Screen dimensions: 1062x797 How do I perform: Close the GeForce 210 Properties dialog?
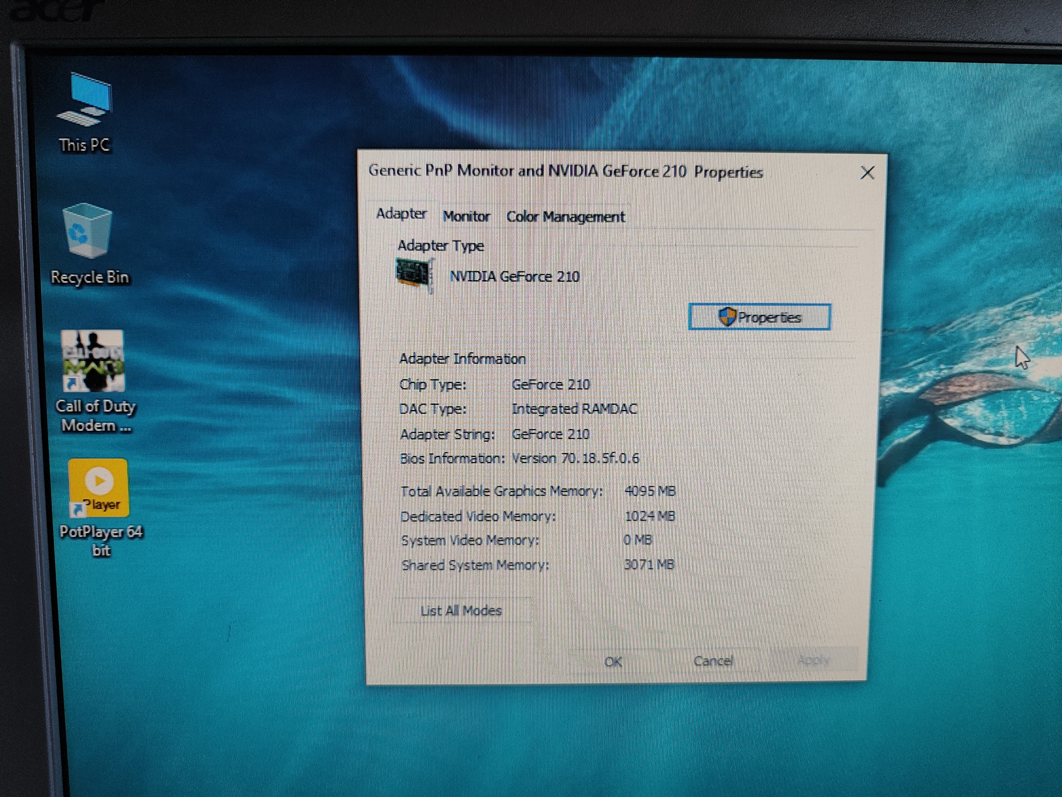click(867, 173)
